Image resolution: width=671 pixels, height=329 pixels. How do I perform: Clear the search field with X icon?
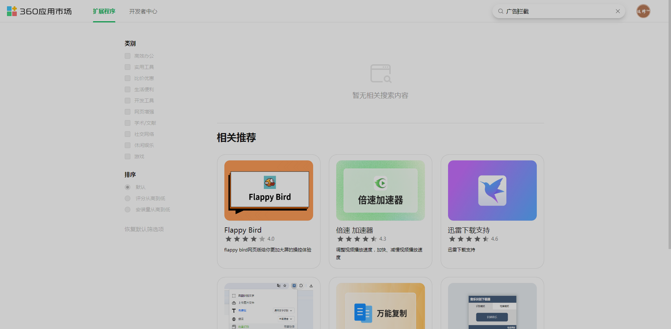[618, 11]
